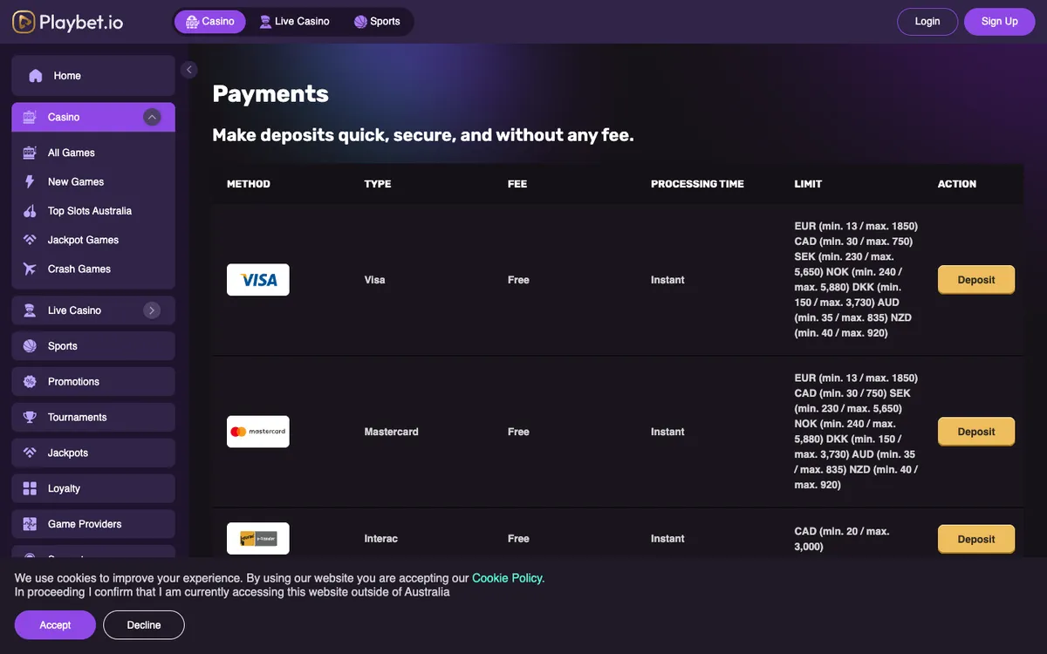The width and height of the screenshot is (1047, 654).
Task: Switch to the Sports top tab
Action: [377, 22]
